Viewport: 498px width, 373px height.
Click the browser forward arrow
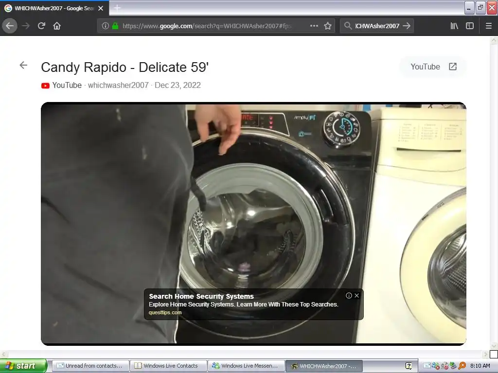point(26,26)
